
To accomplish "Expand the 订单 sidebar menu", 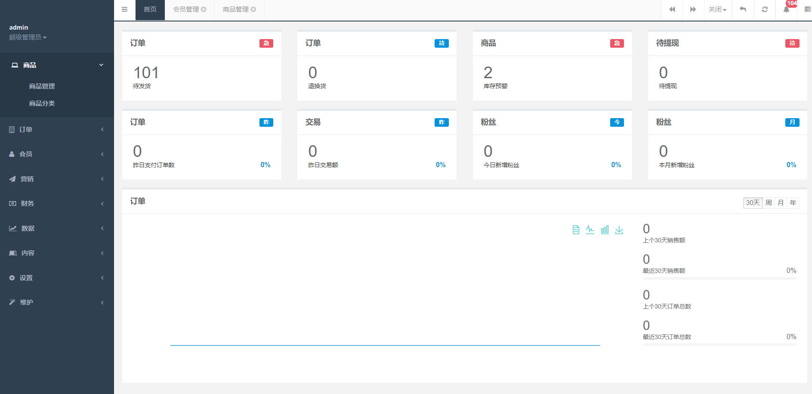I will point(57,129).
